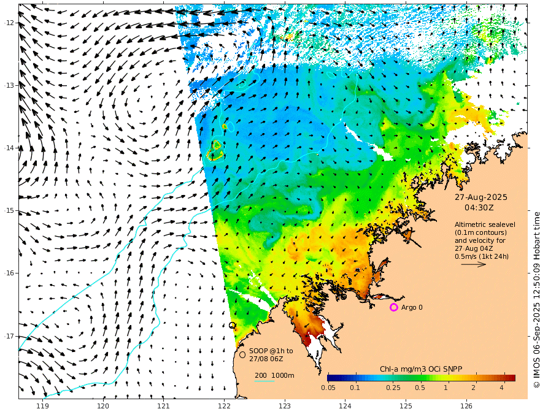Click the chlorophyll colorbar gradient

421,378
